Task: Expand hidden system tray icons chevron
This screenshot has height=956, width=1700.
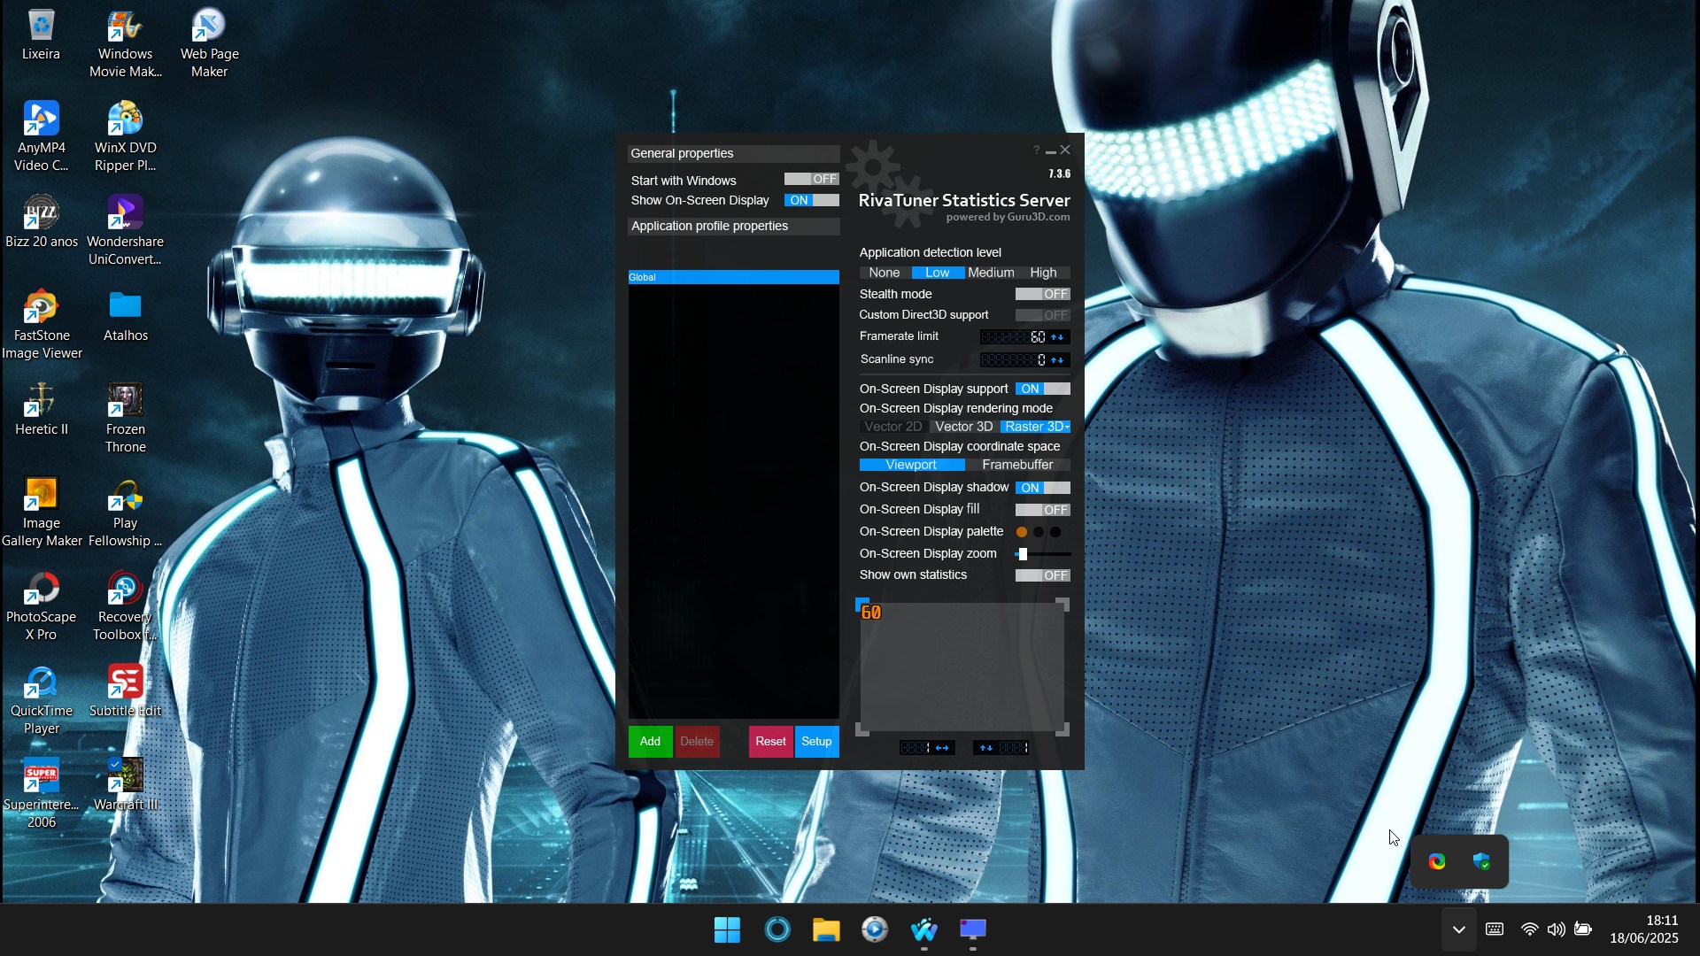Action: (1458, 929)
